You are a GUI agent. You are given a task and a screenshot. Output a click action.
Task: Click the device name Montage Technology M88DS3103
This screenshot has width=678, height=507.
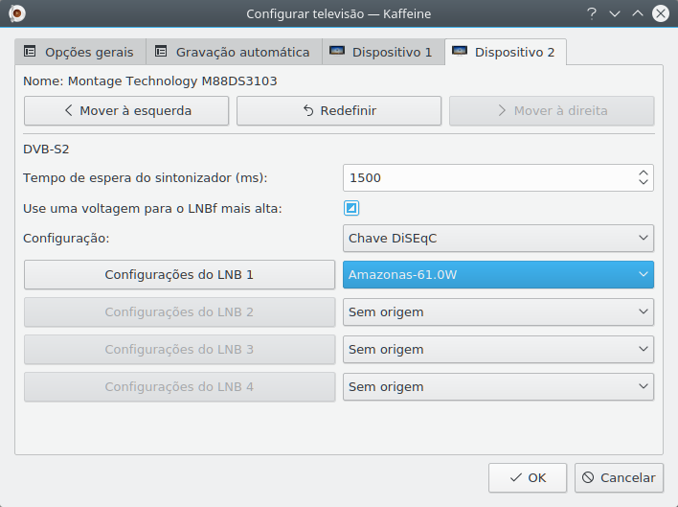click(x=172, y=81)
